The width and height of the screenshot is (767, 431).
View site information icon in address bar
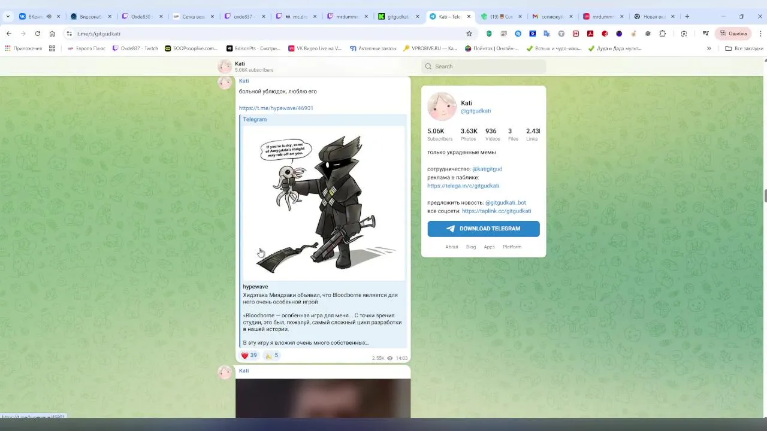tap(70, 34)
